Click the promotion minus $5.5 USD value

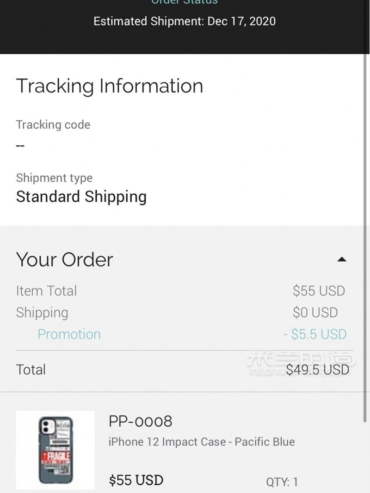point(315,334)
